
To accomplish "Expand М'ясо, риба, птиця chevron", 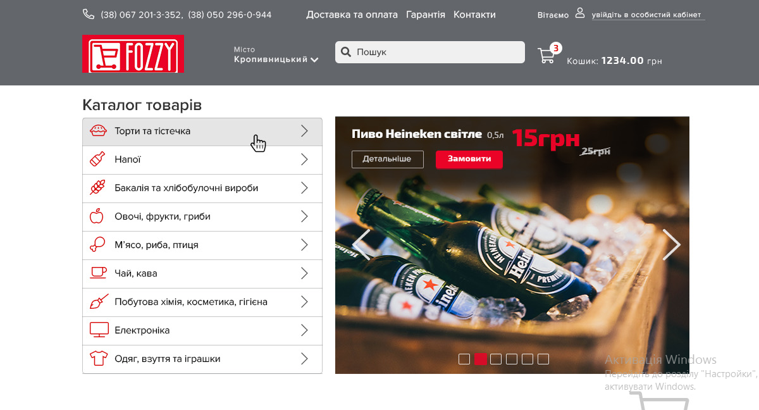I will click(x=304, y=245).
